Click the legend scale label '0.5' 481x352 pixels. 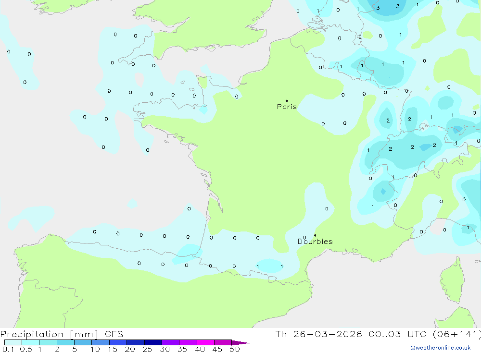[x=26, y=349]
